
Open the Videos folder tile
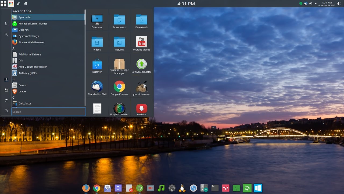[x=97, y=44]
